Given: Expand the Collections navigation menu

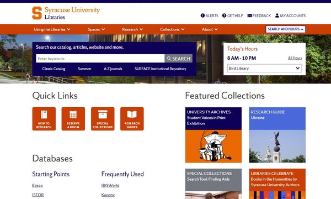Looking at the screenshot, I should coord(172,29).
